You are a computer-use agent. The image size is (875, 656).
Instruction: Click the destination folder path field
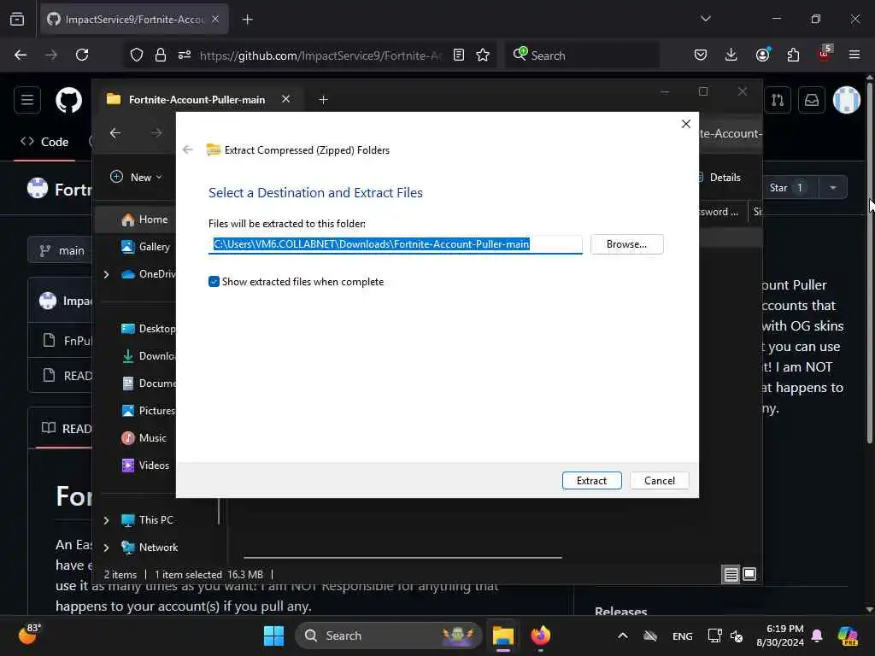tap(395, 244)
